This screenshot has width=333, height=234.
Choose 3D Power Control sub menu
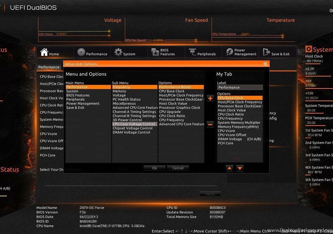(x=135, y=120)
